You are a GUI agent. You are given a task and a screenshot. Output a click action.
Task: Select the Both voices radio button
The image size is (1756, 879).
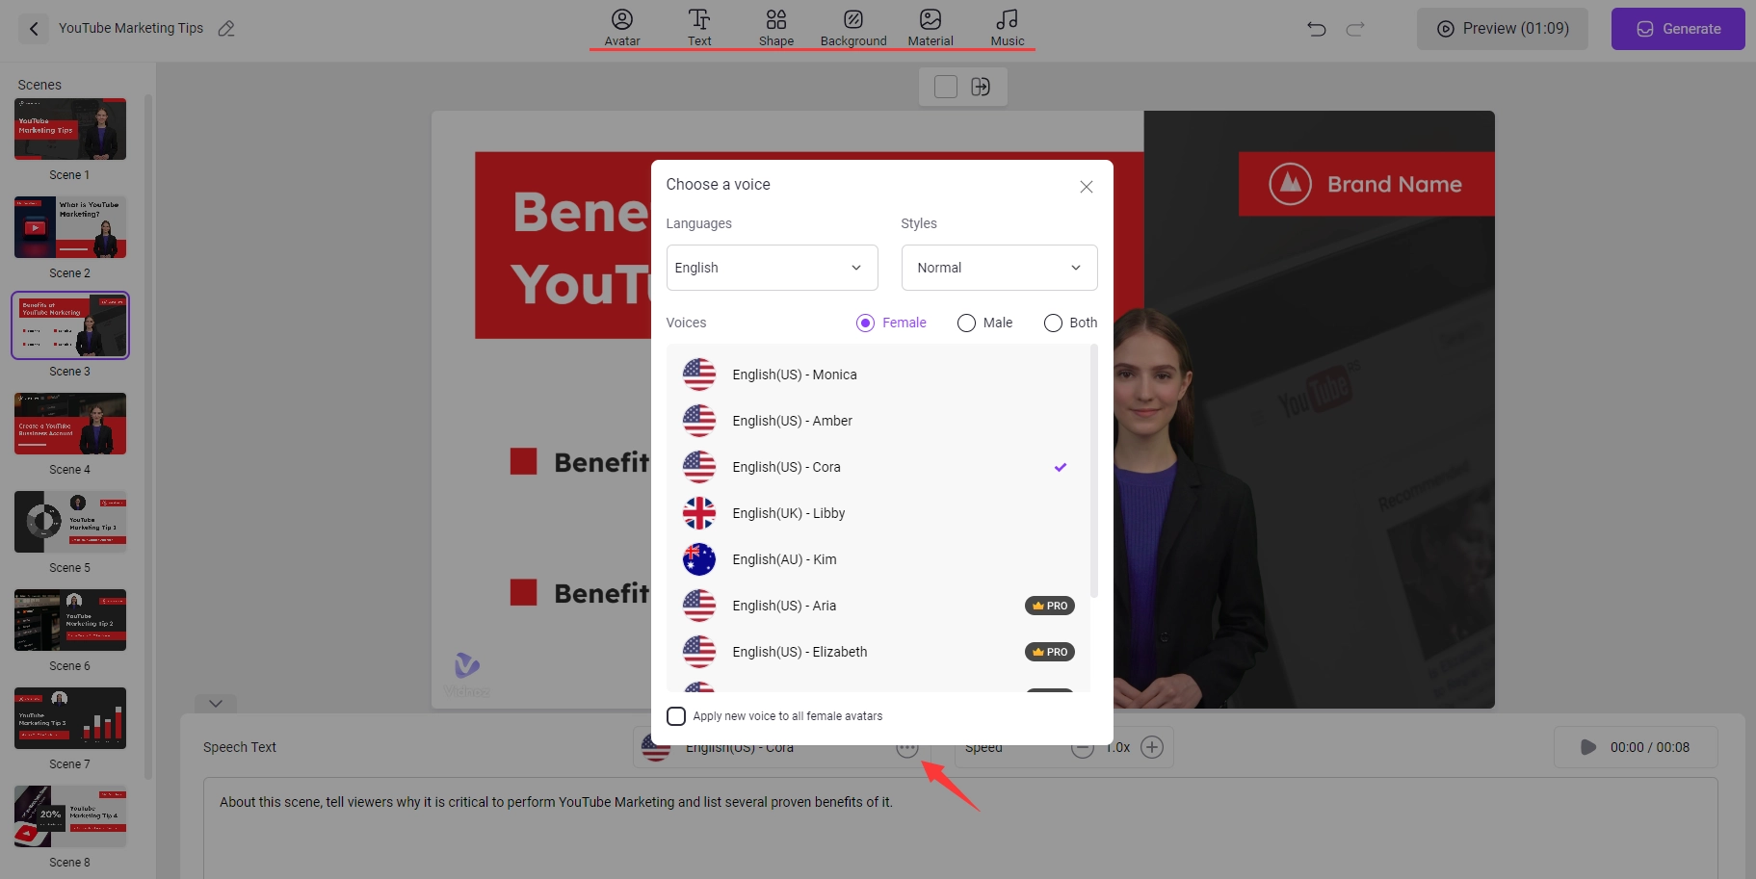(x=1053, y=323)
